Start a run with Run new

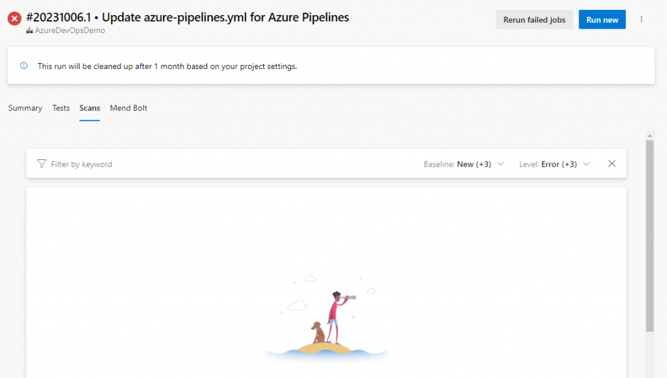(x=602, y=20)
